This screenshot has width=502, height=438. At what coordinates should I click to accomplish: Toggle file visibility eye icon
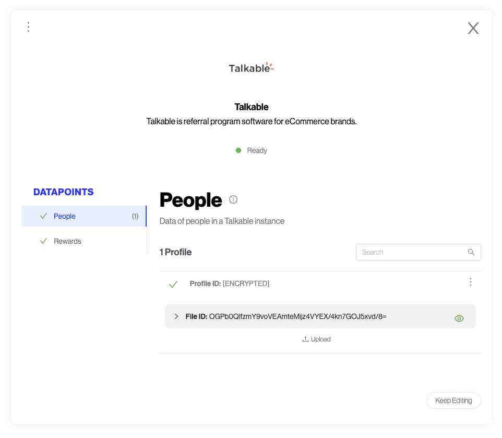(x=459, y=318)
